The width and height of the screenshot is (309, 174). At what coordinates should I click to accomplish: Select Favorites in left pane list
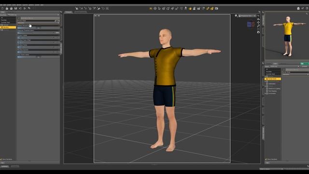(x=8, y=20)
